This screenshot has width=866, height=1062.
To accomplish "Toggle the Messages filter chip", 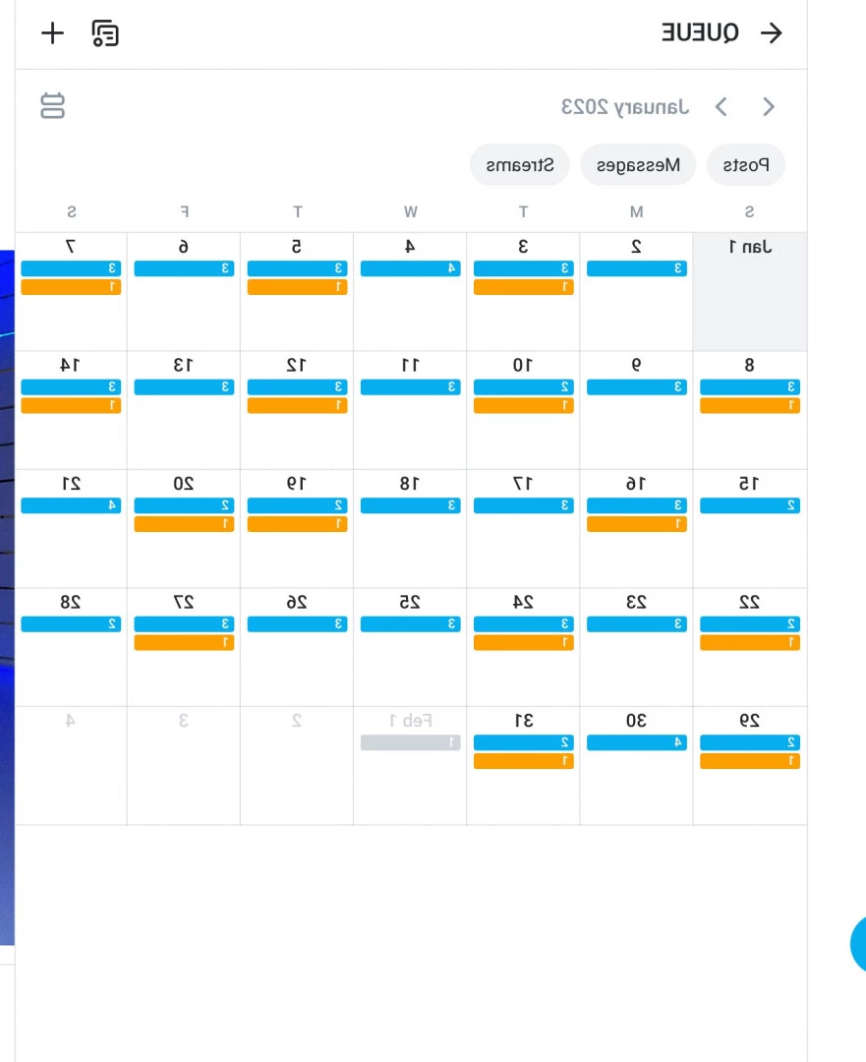I will click(x=638, y=164).
